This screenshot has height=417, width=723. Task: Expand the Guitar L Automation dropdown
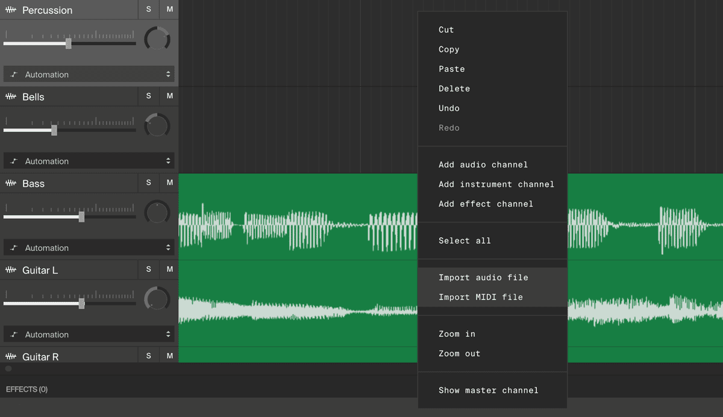point(89,334)
